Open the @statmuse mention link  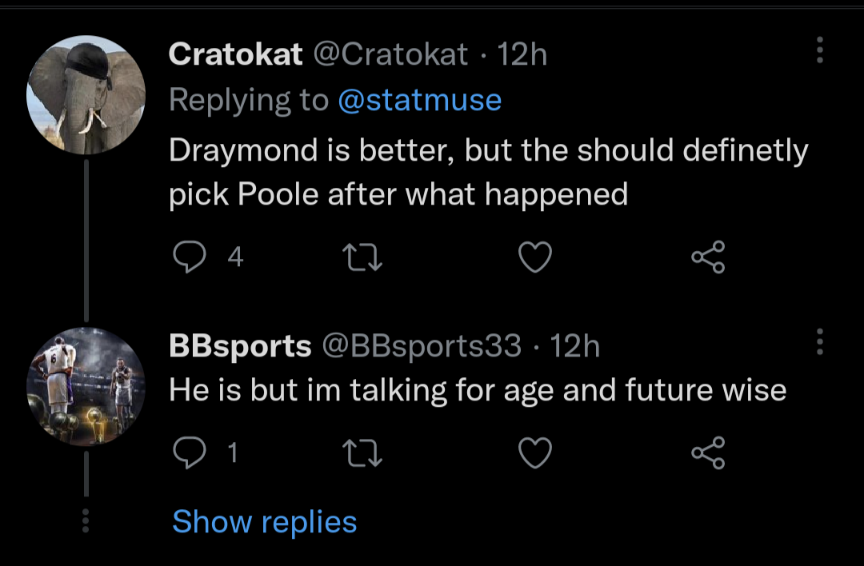click(x=420, y=101)
